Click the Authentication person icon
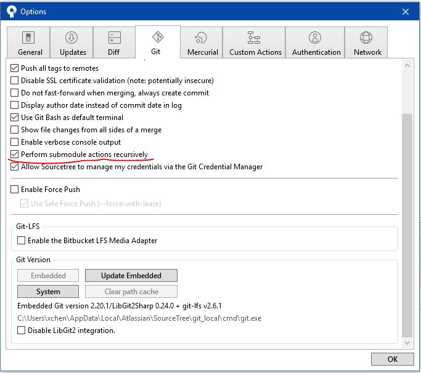Image resolution: width=421 pixels, height=373 pixels. 315,38
